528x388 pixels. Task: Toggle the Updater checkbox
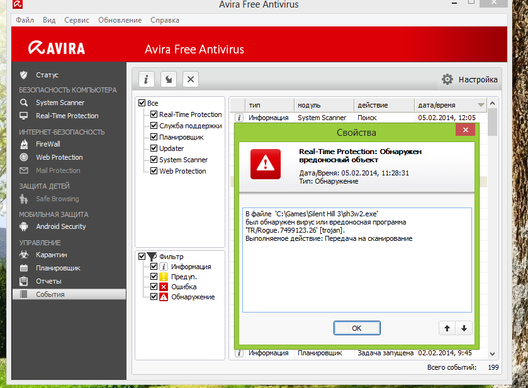coord(154,148)
